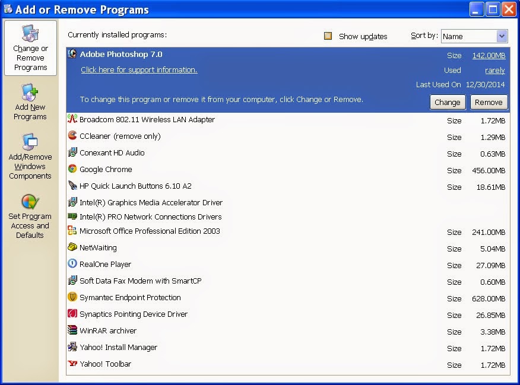
Task: Select the Microsoft Office Professional Edition 2003 text
Action: point(150,231)
